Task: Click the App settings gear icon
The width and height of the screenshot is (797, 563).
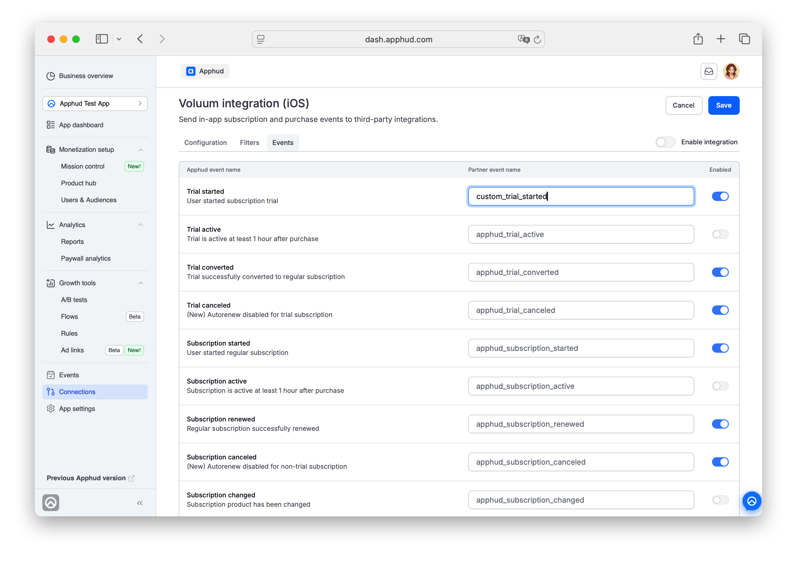Action: point(51,409)
